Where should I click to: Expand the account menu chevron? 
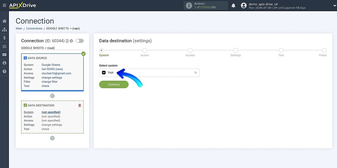tap(335, 6)
